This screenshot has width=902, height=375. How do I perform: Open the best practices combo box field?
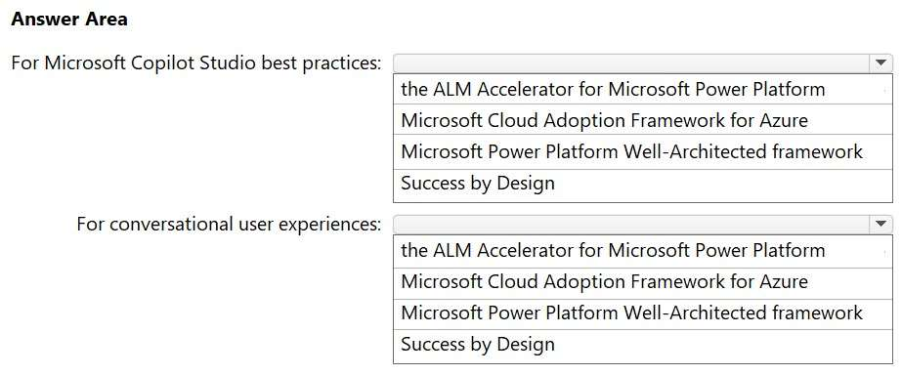pos(643,62)
